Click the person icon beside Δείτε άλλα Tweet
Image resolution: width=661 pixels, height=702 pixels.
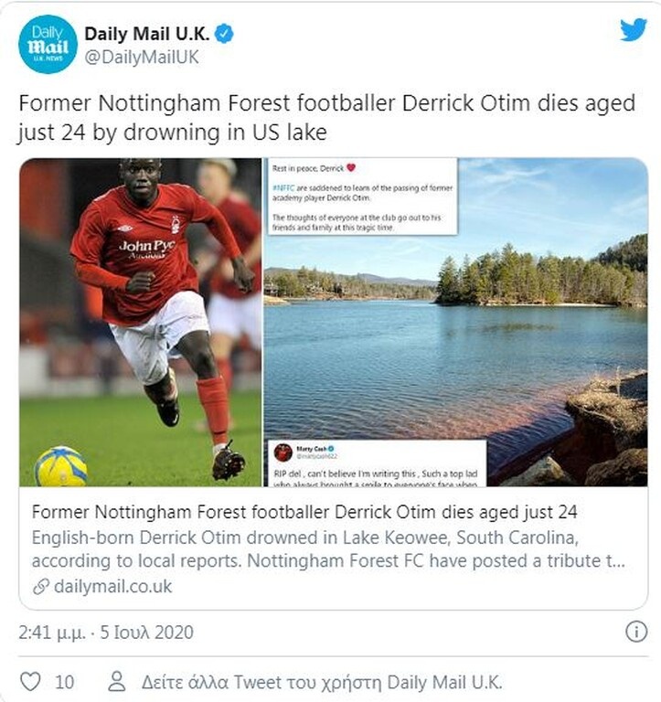(x=116, y=681)
